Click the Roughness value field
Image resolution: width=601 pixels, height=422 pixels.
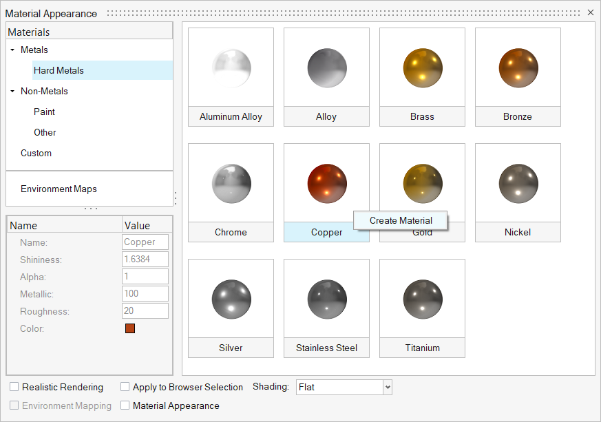tap(145, 311)
